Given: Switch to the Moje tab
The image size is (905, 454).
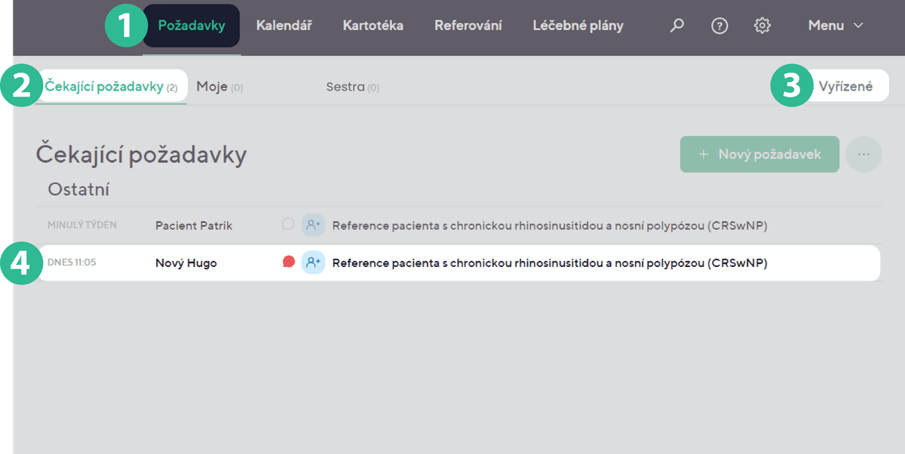Looking at the screenshot, I should pos(219,87).
